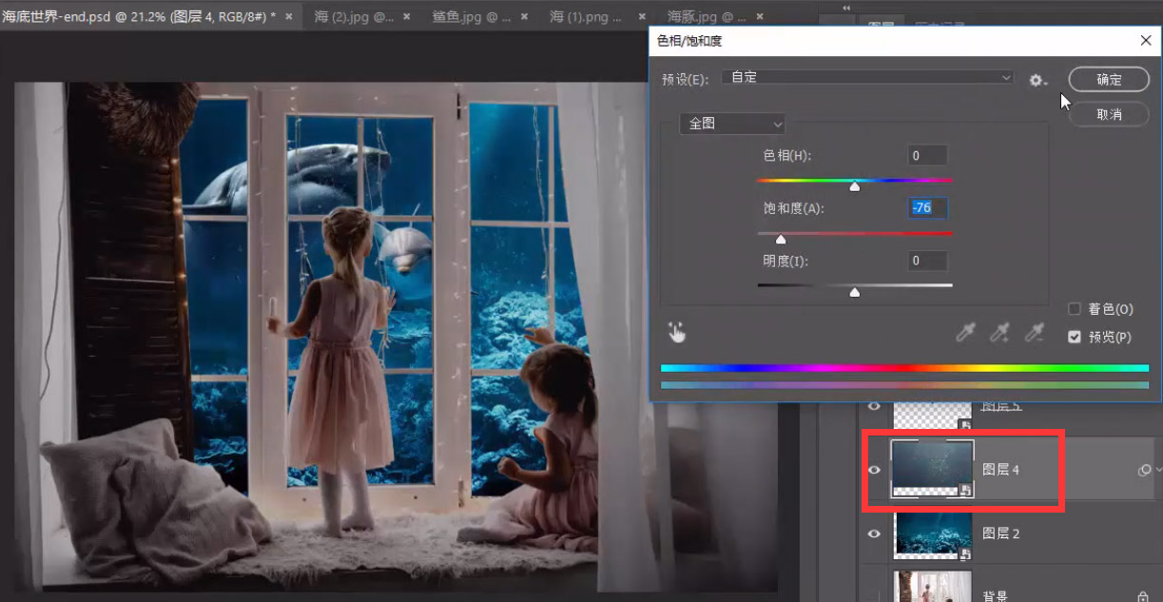Image resolution: width=1163 pixels, height=602 pixels.
Task: Select the subtract-from-sample eyedropper tool
Action: (x=1034, y=332)
